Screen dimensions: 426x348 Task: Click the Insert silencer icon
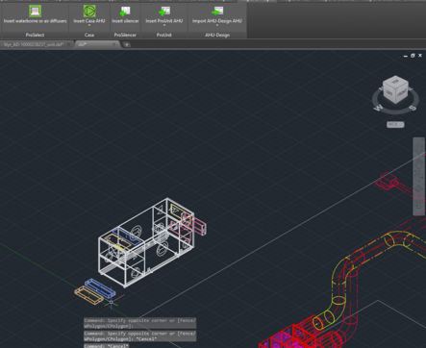(125, 12)
